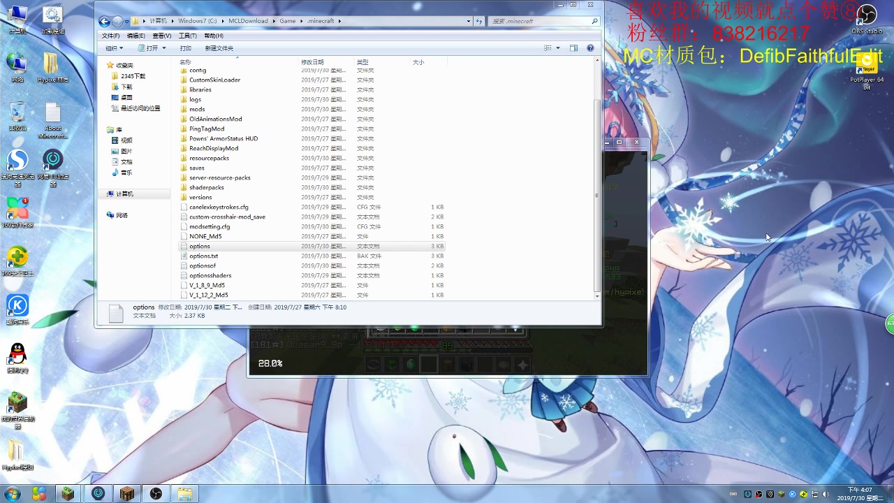
Task: Open the 编辑(E) menu
Action: coord(136,36)
